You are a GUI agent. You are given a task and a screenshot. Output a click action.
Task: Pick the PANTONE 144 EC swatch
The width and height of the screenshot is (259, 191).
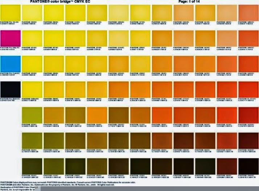pyautogui.click(x=205, y=89)
